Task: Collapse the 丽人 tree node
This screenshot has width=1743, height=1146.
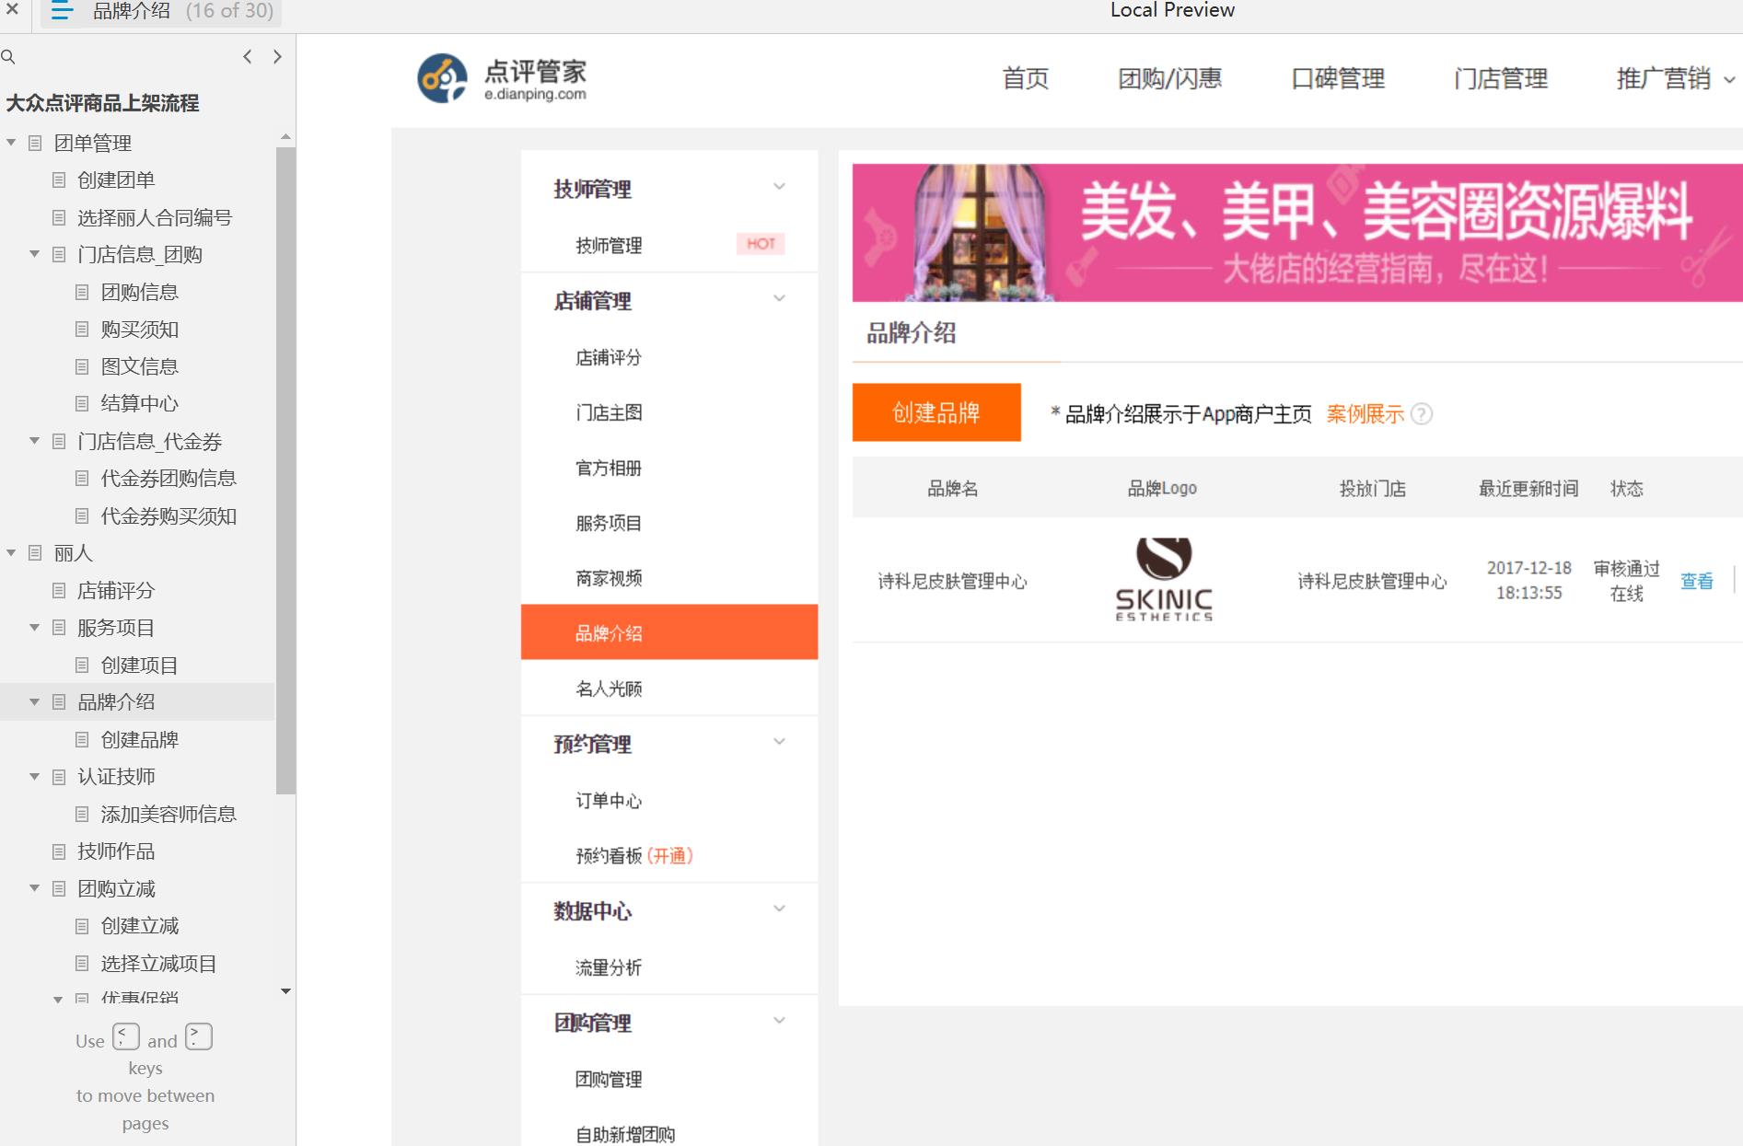Action: [x=11, y=553]
